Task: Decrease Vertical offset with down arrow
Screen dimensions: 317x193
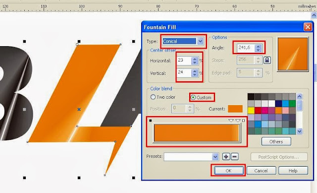Action: coord(195,75)
